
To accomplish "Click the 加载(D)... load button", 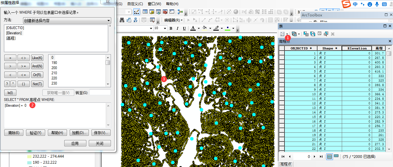I will 79,133.
